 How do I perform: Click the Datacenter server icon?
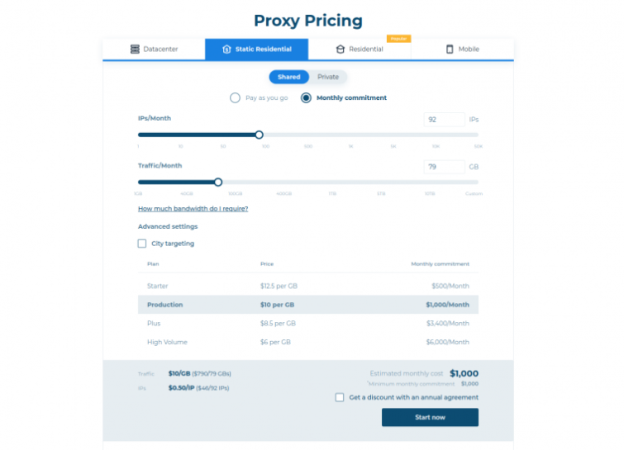[x=135, y=49]
